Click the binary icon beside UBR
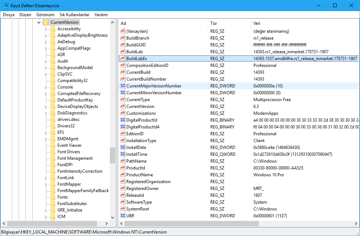Image resolution: width=360 pixels, height=236 pixels. (x=123, y=216)
